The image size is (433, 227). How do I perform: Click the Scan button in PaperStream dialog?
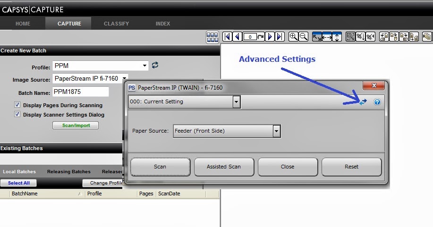(x=160, y=167)
